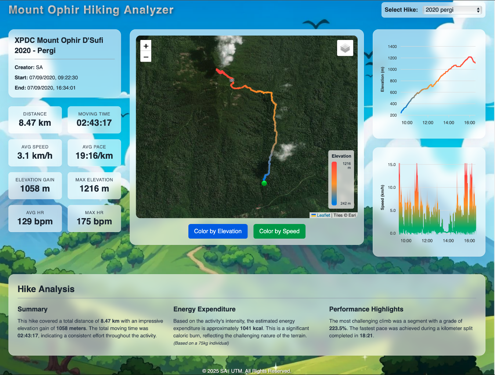This screenshot has height=375, width=495.
Task: Switch map coloring with Color by Elevation
Action: coord(218,231)
